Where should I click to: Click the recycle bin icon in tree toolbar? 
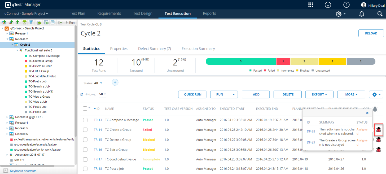point(24,23)
